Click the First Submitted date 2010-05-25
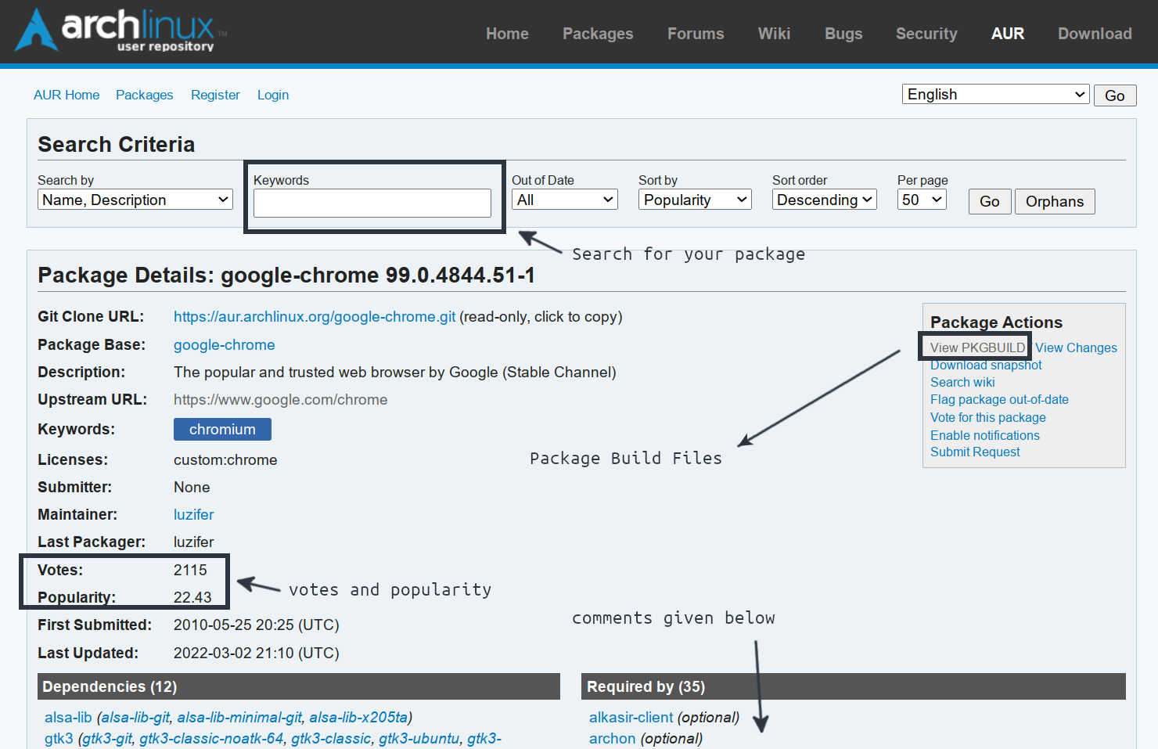The image size is (1158, 749). tap(257, 625)
